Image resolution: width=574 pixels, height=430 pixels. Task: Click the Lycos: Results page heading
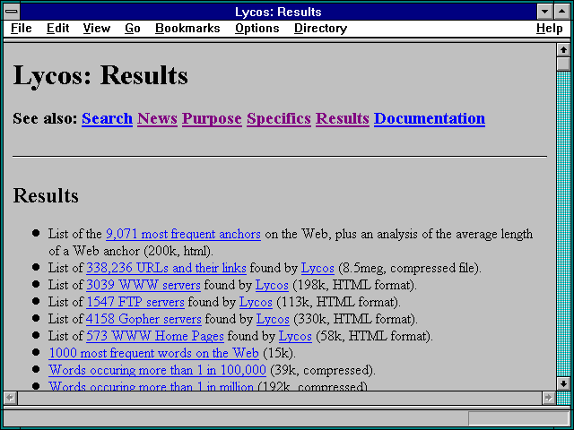tap(100, 75)
